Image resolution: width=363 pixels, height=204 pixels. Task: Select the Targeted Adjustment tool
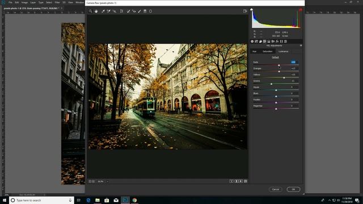pyautogui.click(x=115, y=11)
